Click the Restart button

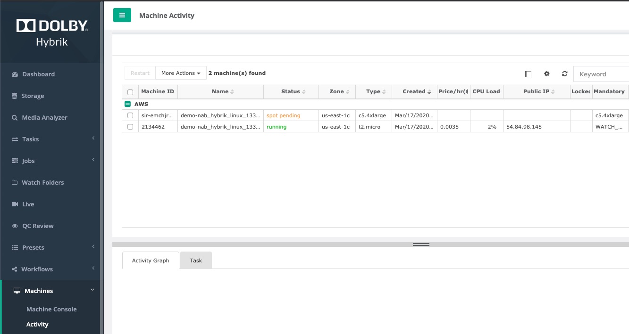coord(140,73)
